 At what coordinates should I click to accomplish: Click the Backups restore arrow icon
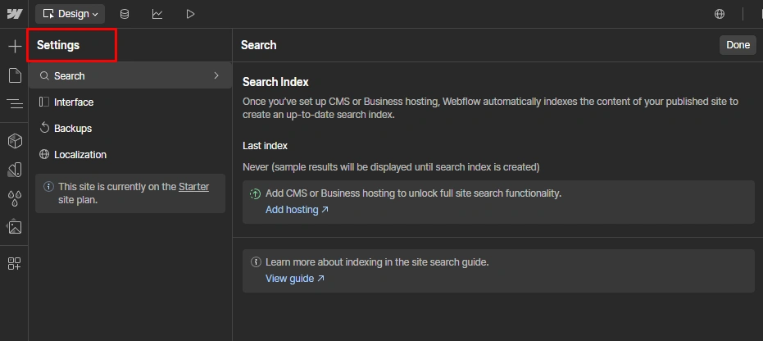44,128
